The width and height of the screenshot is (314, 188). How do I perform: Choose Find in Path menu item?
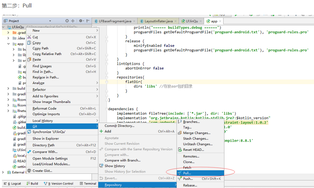[63, 72]
